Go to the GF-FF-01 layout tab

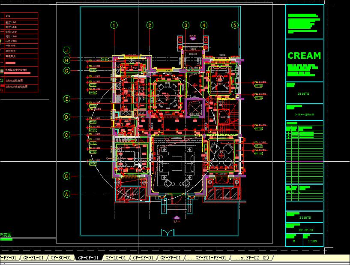pos(171,258)
